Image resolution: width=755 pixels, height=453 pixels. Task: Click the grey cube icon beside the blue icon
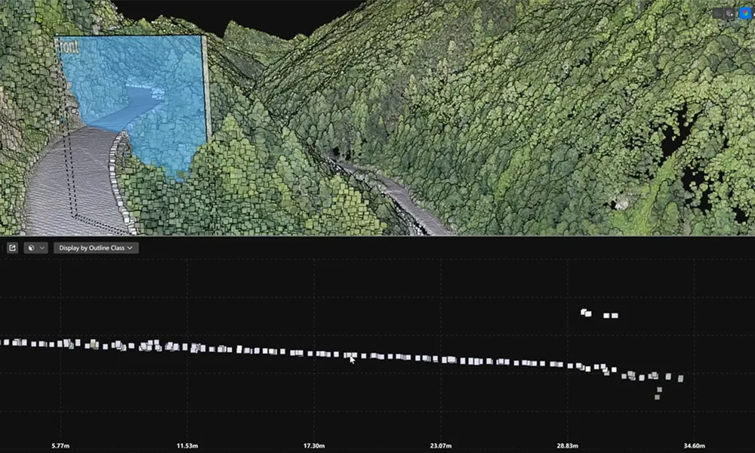[730, 13]
